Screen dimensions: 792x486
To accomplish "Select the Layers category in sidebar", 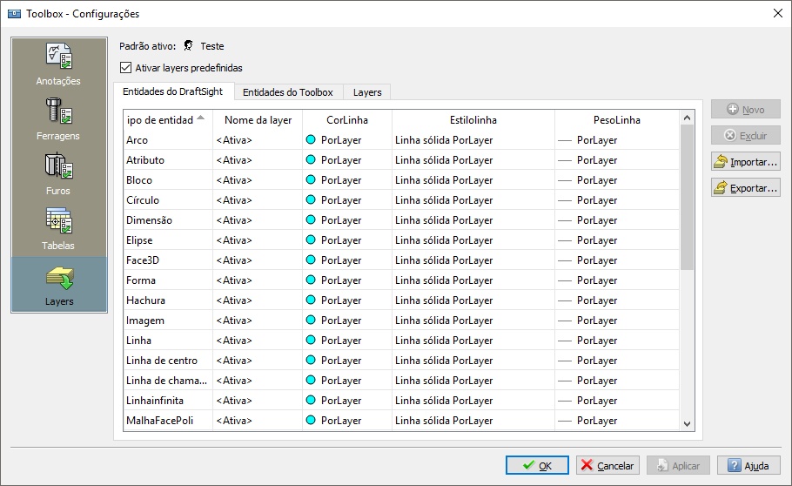I will tap(58, 285).
